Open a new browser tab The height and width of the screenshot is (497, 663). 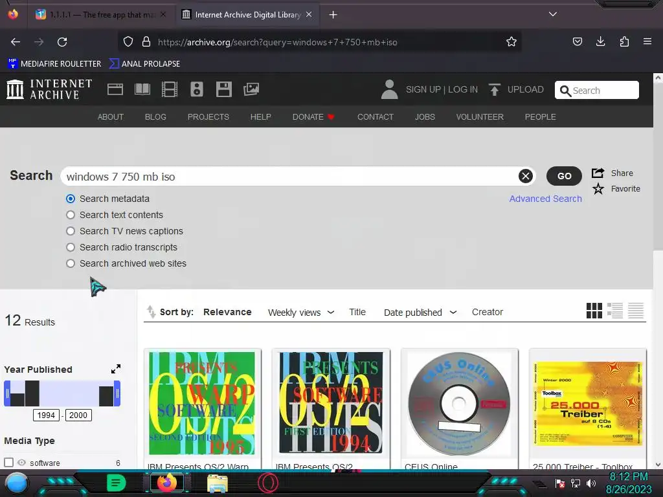click(333, 15)
